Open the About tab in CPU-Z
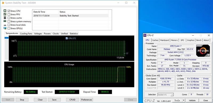 (x=206, y=40)
